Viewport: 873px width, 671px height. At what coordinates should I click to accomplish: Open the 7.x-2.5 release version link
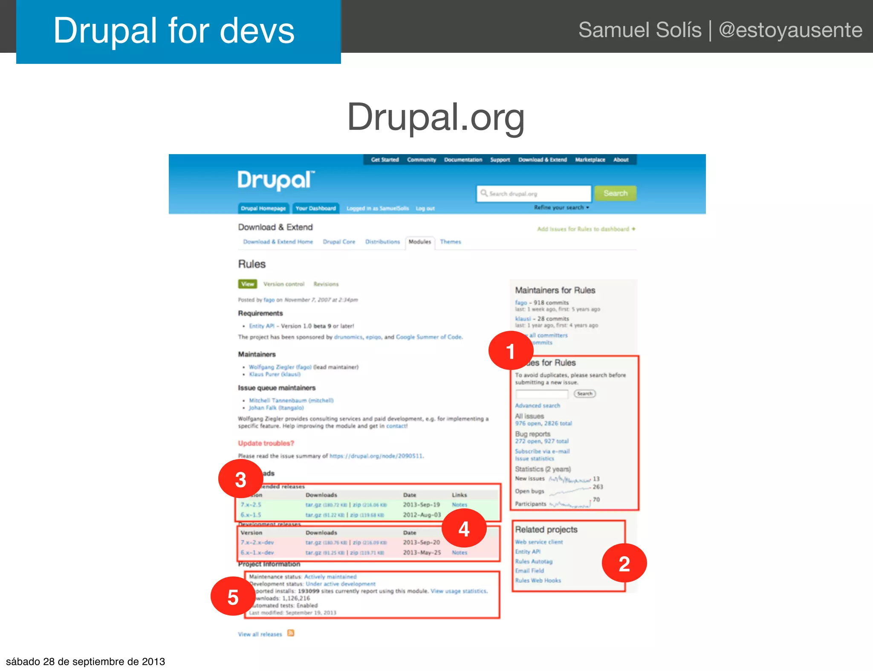[x=251, y=505]
